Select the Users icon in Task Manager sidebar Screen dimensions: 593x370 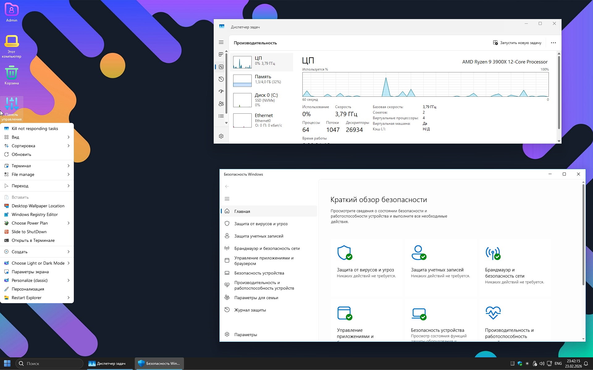[x=221, y=104]
